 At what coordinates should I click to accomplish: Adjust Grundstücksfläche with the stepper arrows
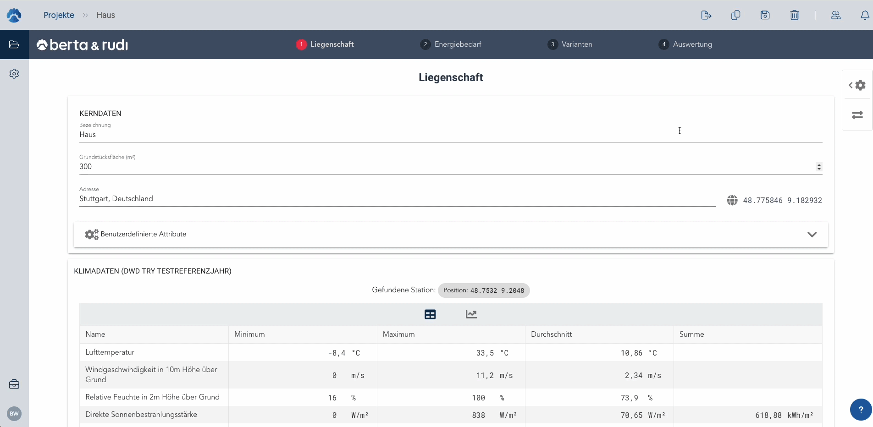pos(819,167)
